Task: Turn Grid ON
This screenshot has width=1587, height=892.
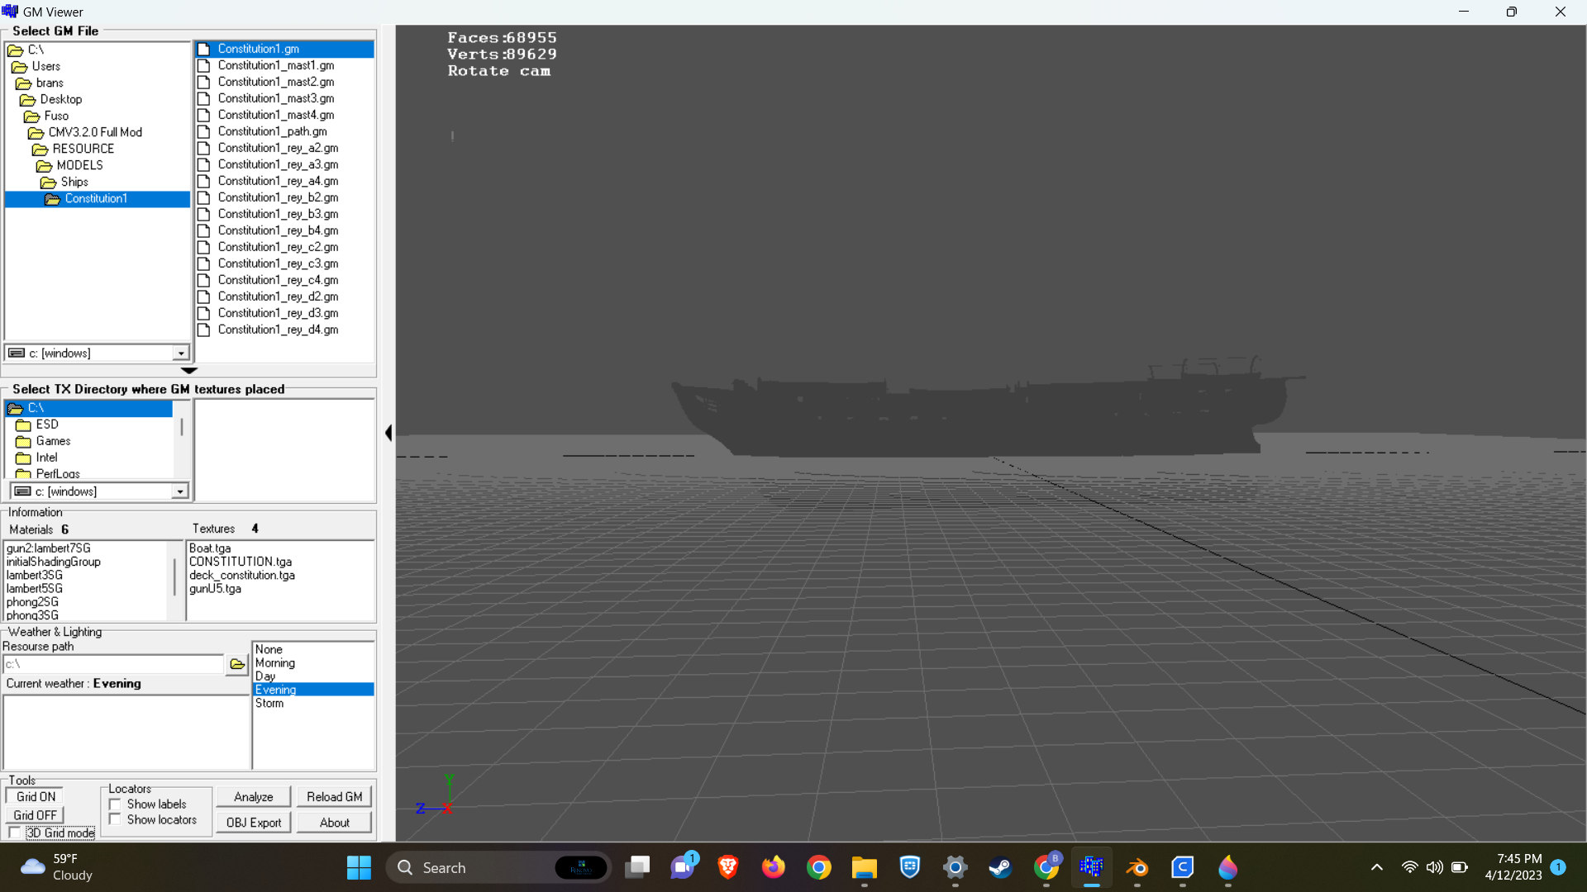Action: 36,797
